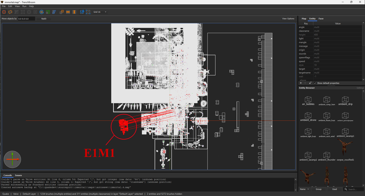Select the Entity tab
The width and height of the screenshot is (365, 196).
tap(312, 19)
